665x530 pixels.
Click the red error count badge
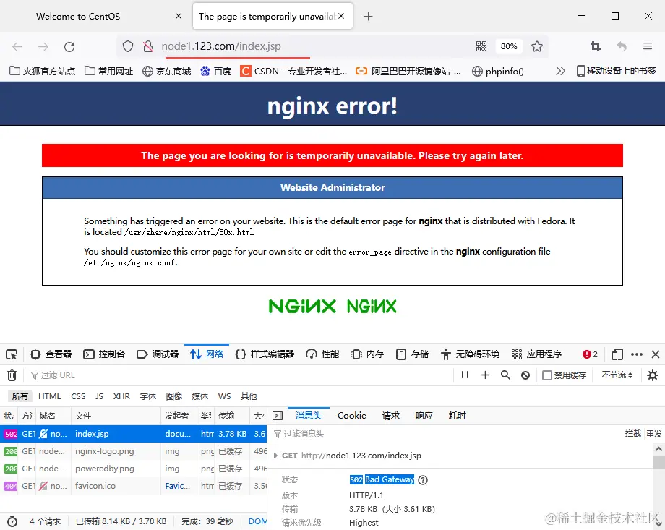[590, 354]
